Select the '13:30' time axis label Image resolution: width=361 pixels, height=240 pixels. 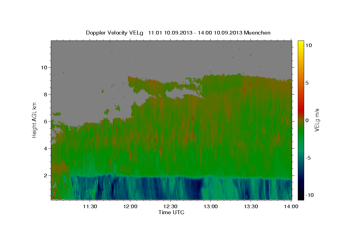click(x=251, y=206)
